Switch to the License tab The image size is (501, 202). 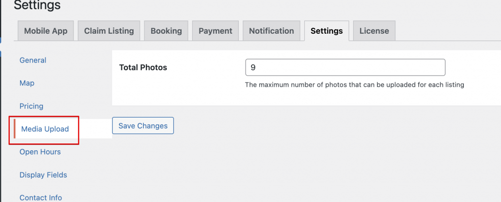tap(374, 31)
